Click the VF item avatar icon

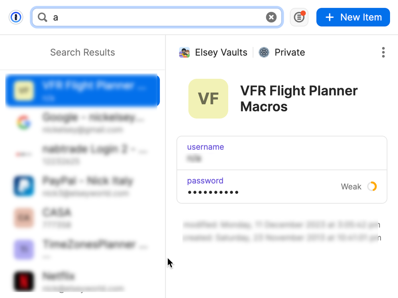click(208, 99)
